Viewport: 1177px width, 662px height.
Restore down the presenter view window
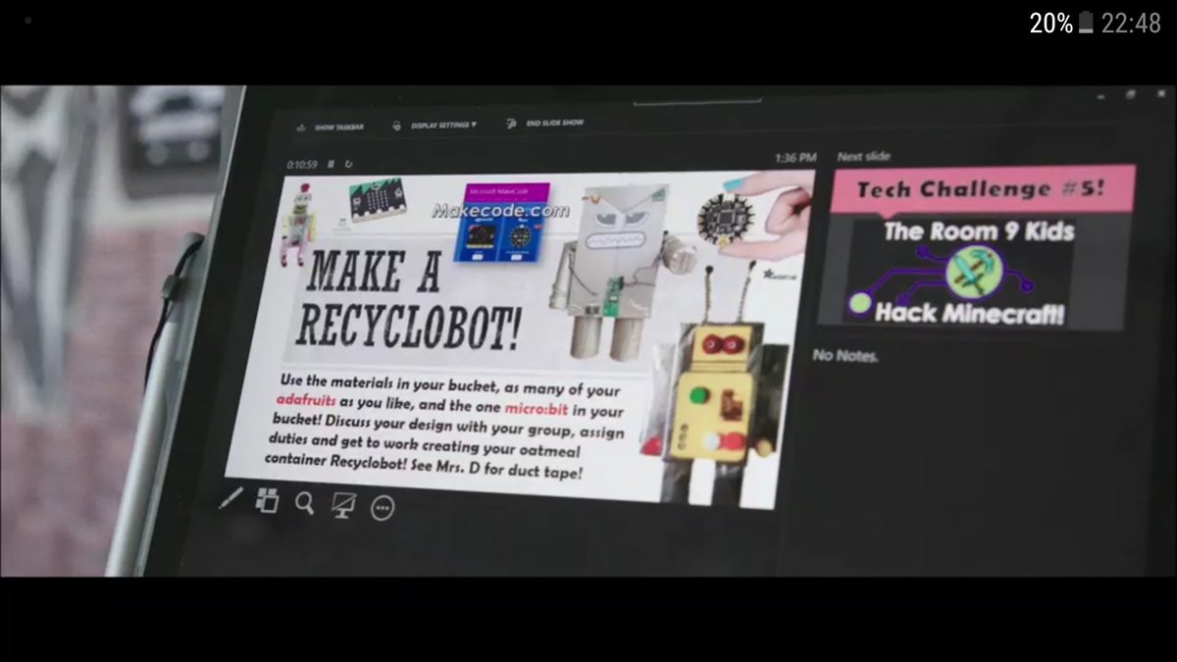[1131, 94]
